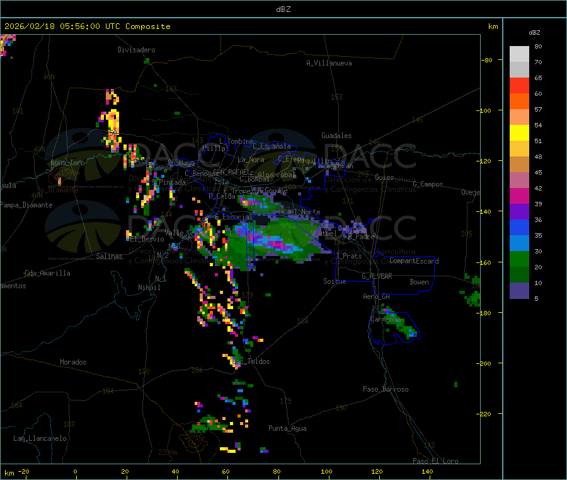Click the Algarrobal label
This screenshot has height=480, width=567.
pos(277,175)
